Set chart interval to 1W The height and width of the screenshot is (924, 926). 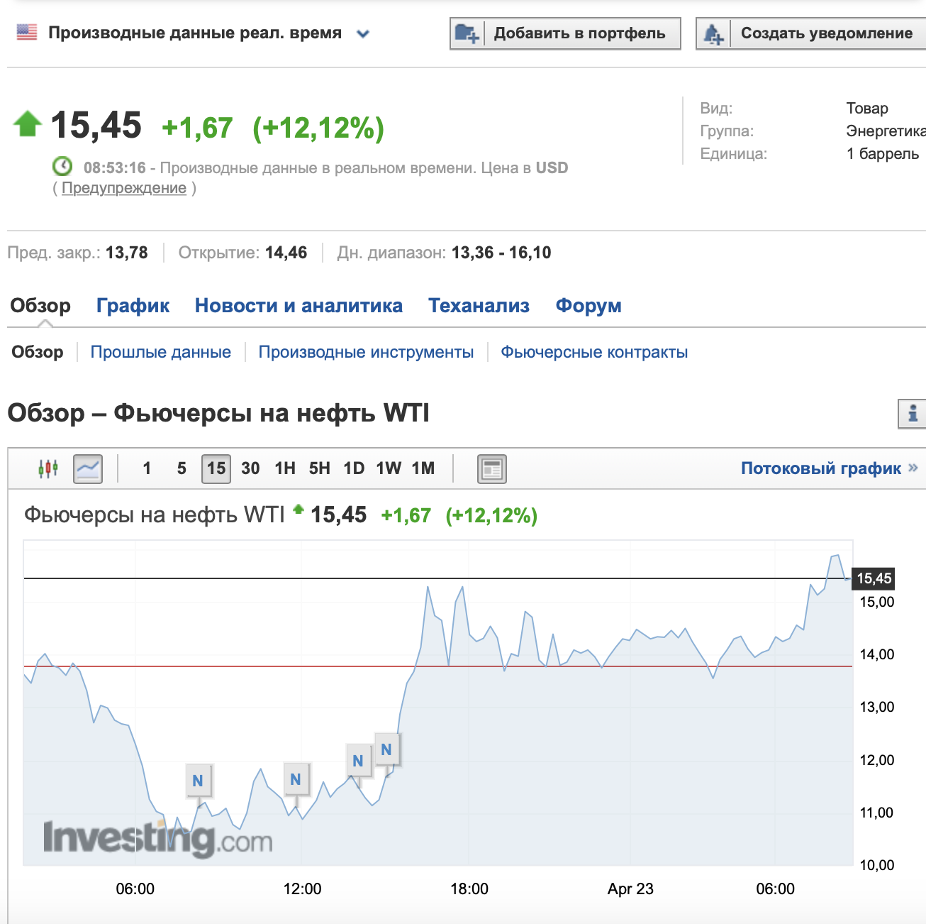click(389, 468)
